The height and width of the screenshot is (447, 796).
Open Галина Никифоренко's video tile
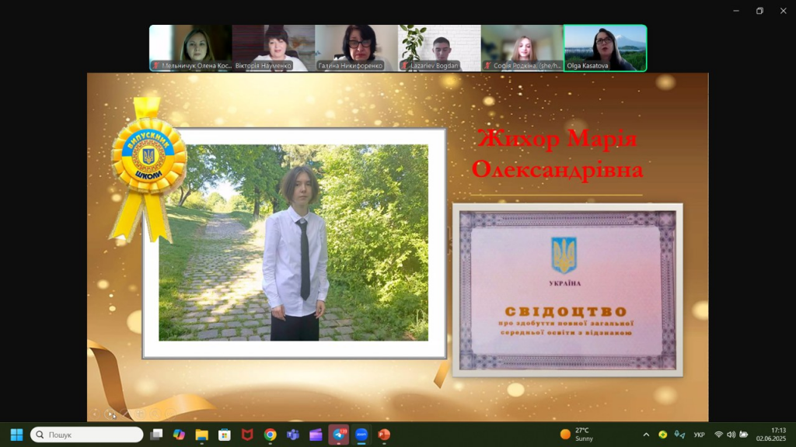point(356,47)
